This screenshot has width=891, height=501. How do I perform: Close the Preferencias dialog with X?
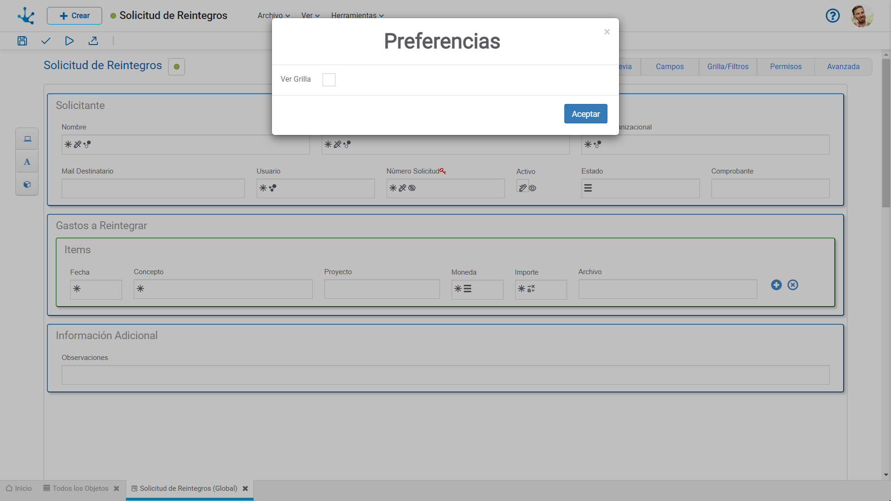[607, 32]
